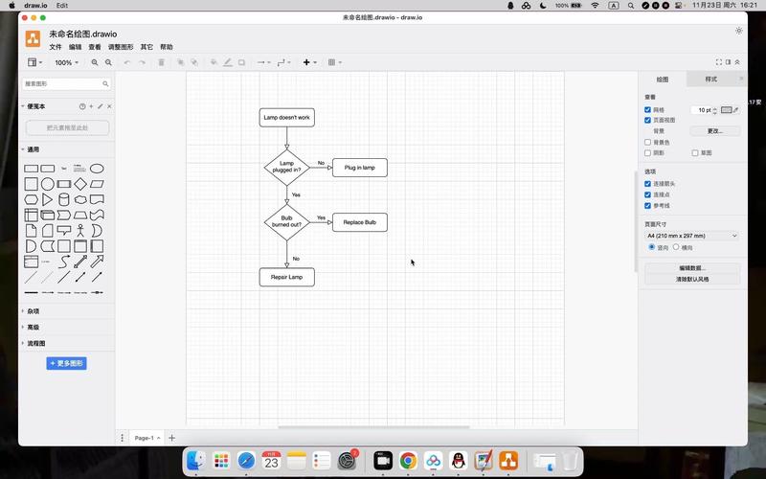The image size is (766, 479).
Task: Click the zoom in magnifier icon
Action: pyautogui.click(x=95, y=62)
